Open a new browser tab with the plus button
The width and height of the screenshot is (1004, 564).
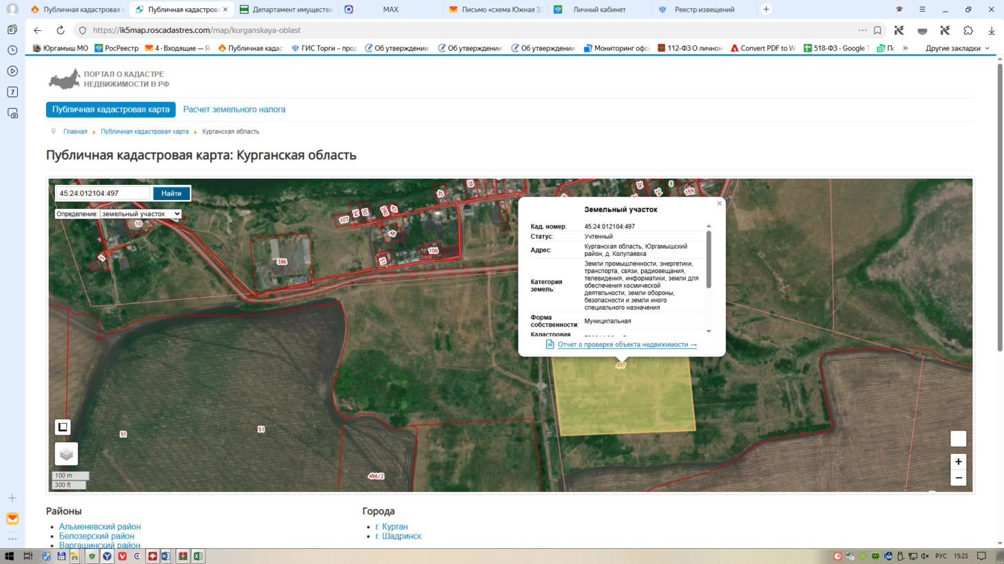pyautogui.click(x=766, y=10)
